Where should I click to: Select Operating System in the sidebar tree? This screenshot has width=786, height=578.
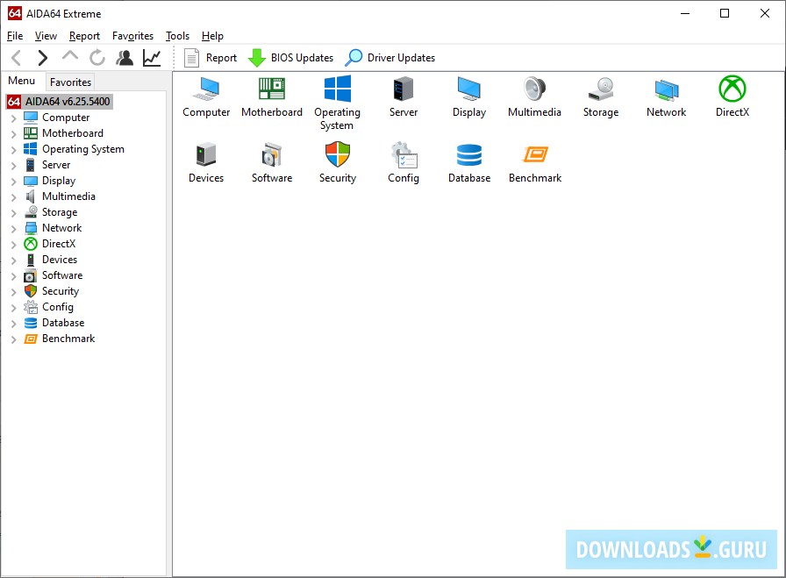[x=83, y=149]
